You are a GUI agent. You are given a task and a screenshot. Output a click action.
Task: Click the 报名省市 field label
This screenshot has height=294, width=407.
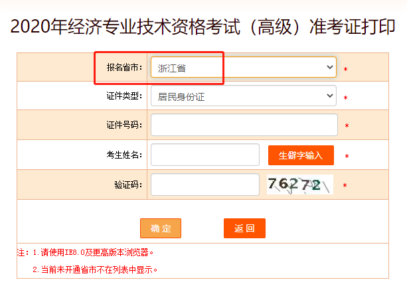click(123, 67)
